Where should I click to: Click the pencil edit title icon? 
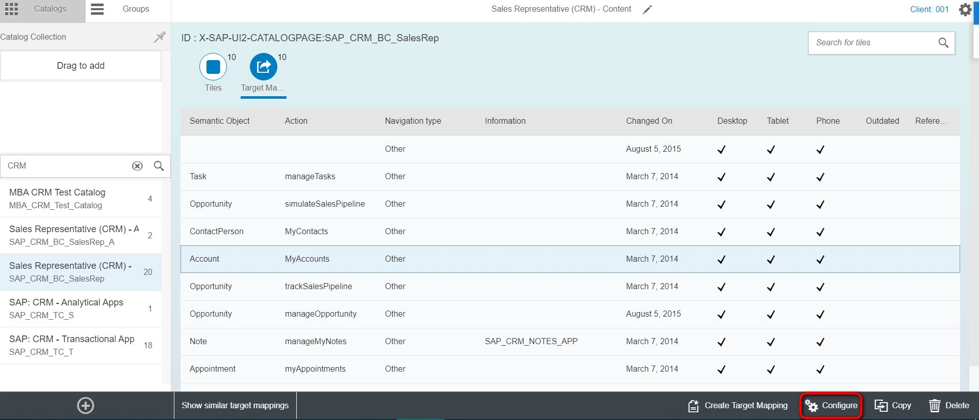pos(647,10)
